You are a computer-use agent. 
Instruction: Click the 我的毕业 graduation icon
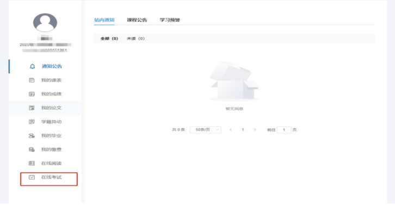[32, 135]
